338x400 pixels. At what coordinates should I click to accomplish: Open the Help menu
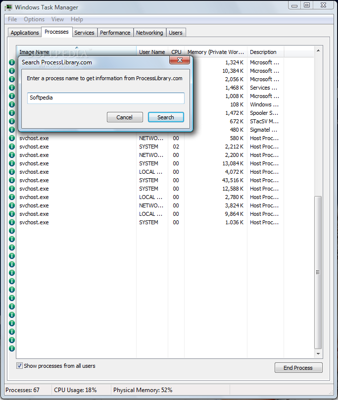tap(77, 19)
